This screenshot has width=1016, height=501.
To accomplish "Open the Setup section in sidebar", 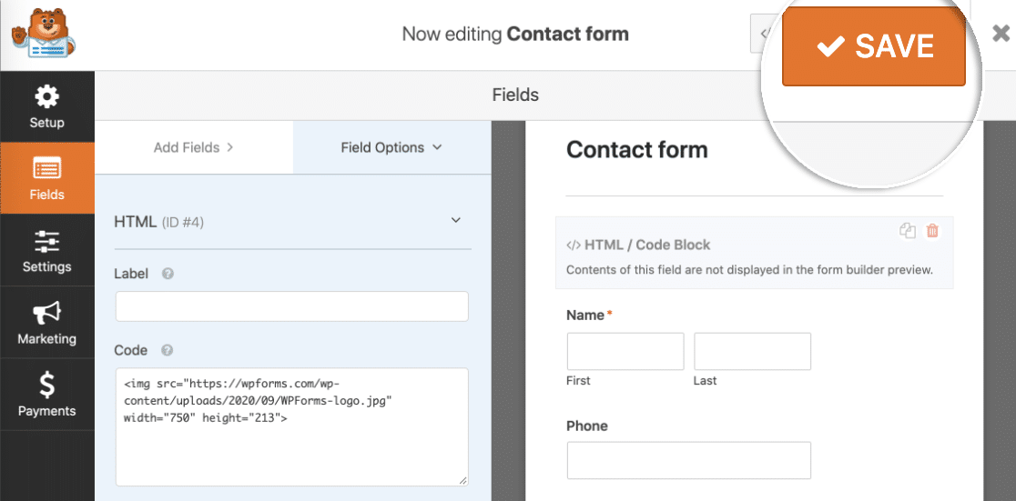I will click(x=46, y=106).
